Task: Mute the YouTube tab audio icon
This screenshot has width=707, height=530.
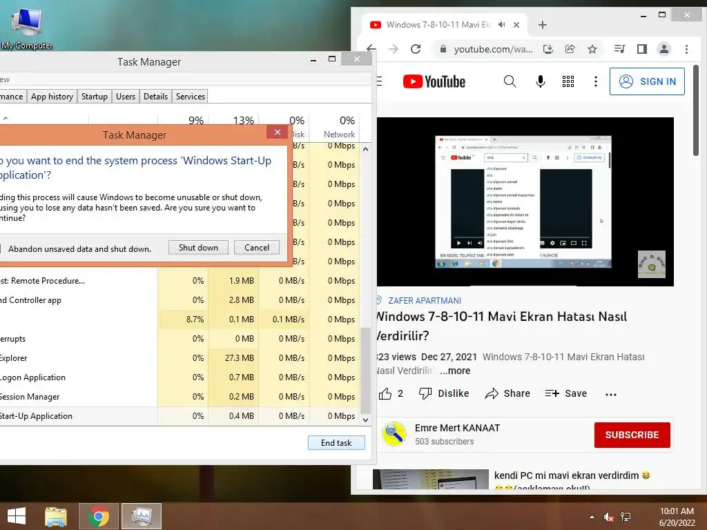Action: (x=502, y=25)
